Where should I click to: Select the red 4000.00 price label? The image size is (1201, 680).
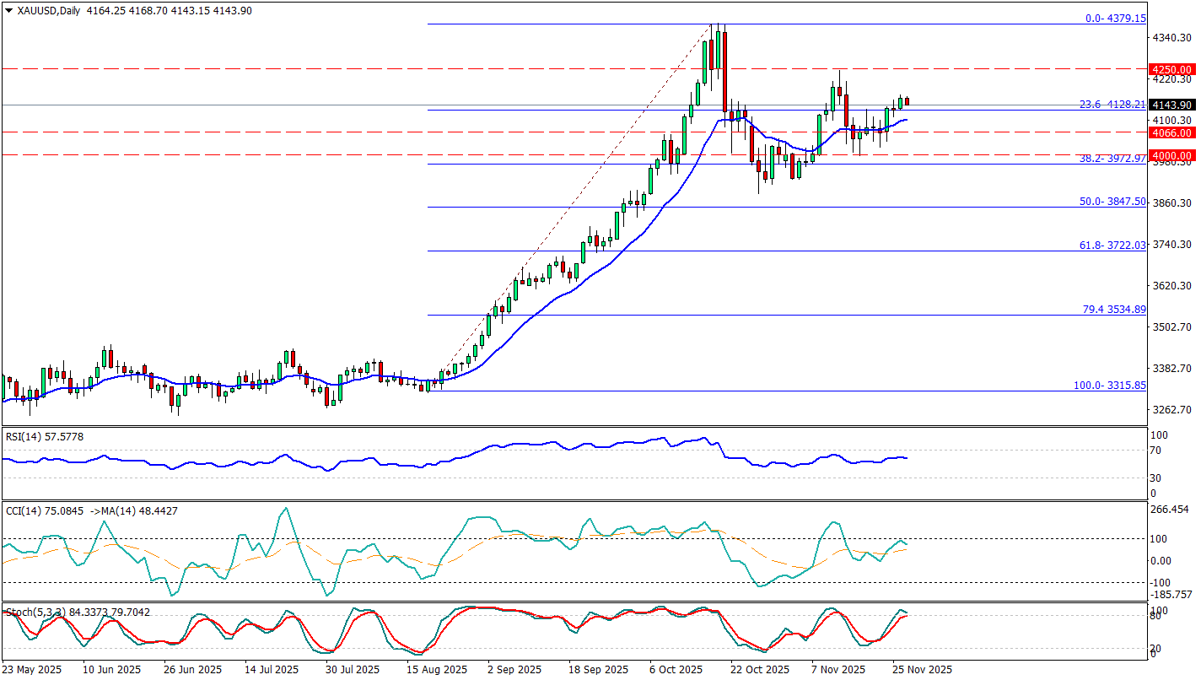(x=1172, y=155)
